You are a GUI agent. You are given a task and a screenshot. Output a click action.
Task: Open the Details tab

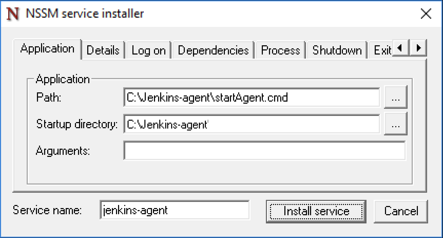103,50
